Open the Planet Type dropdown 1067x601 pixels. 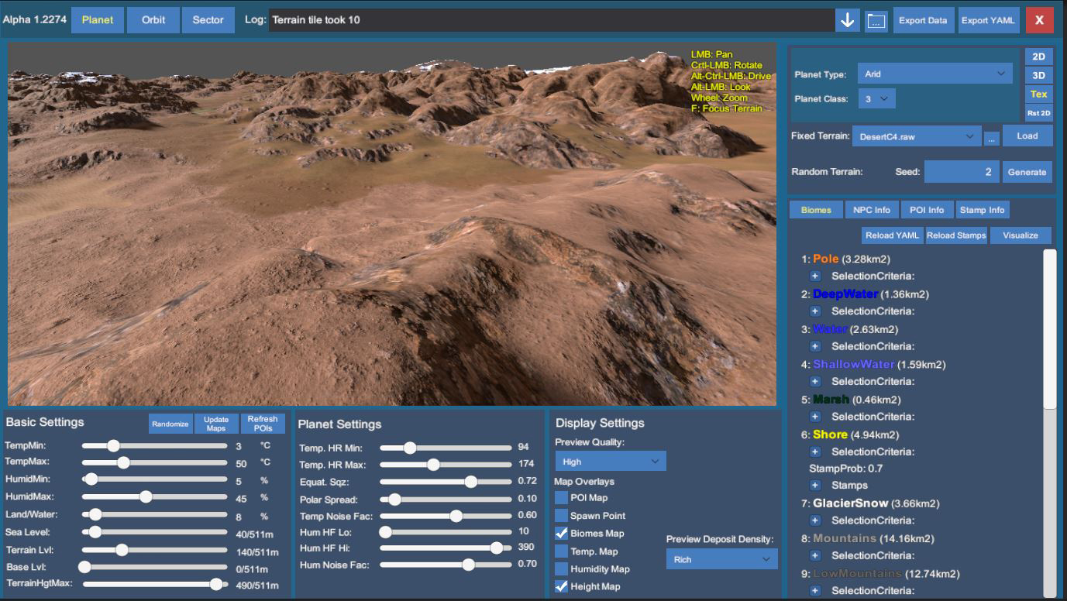tap(935, 74)
